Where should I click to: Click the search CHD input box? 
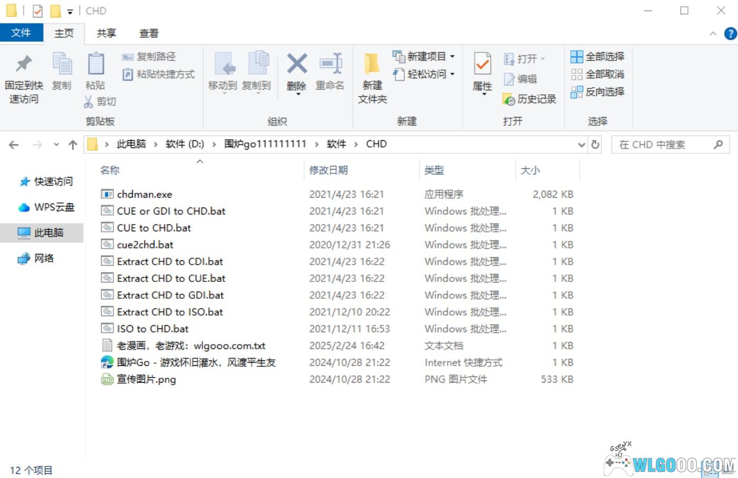pos(664,144)
